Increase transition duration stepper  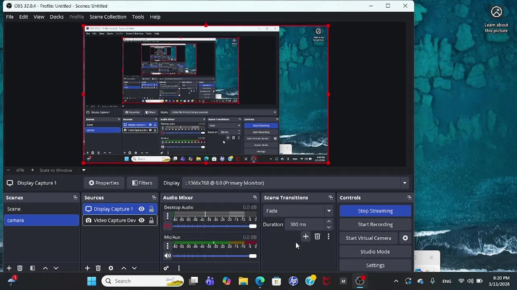[329, 222]
